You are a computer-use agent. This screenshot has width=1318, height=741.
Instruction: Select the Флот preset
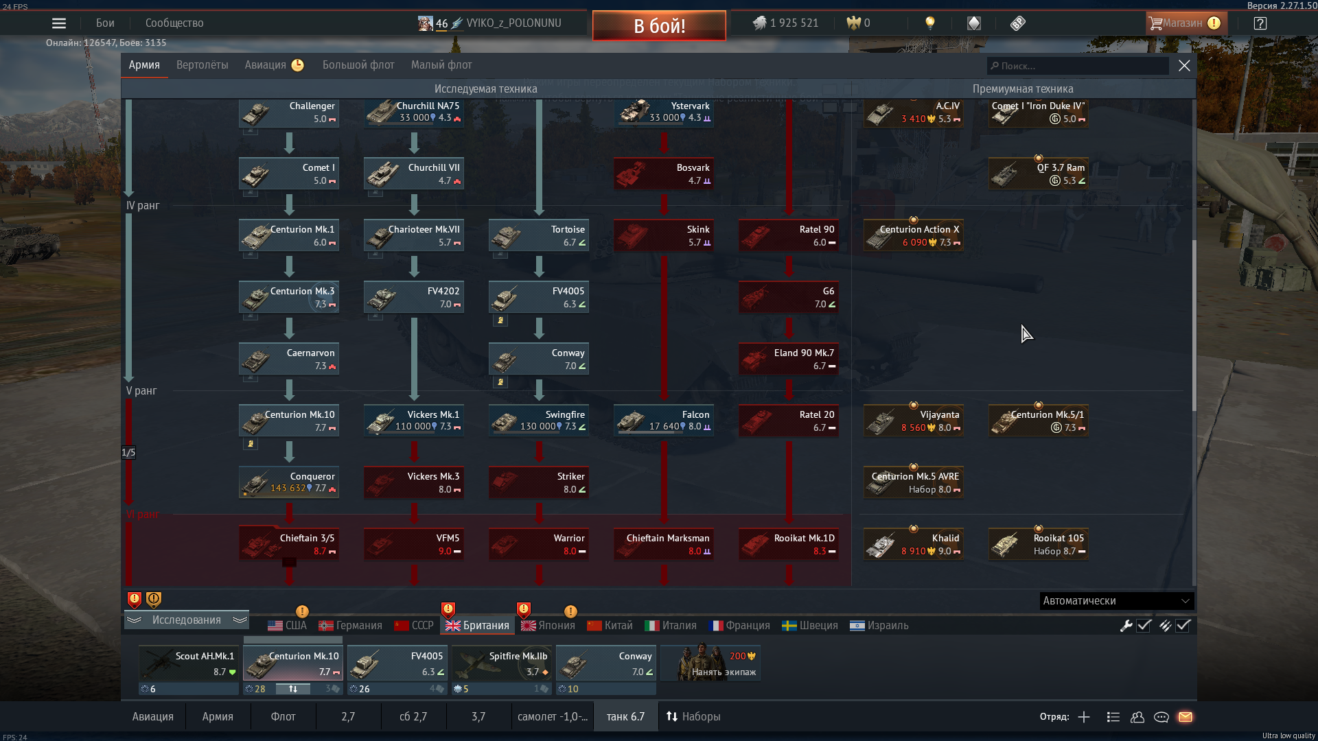283,716
